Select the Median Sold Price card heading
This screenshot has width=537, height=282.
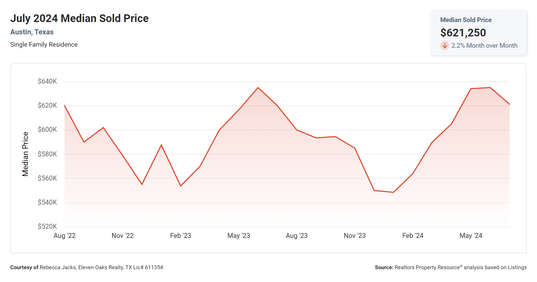coord(466,20)
